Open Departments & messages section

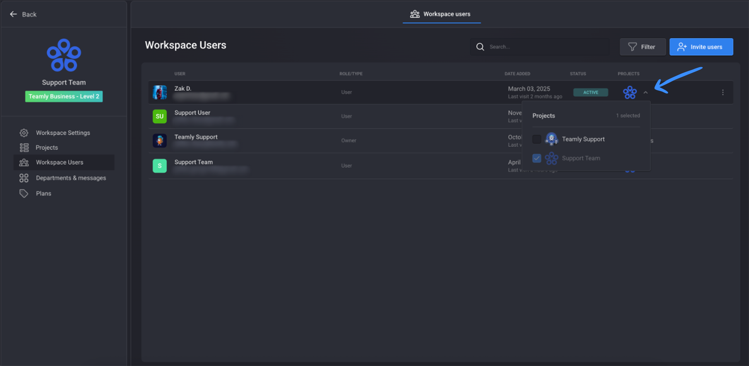[71, 178]
